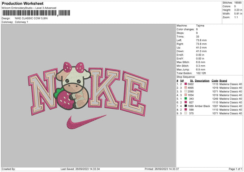This screenshot has width=244, height=172.
Task: Click the Color changes value "8"
Action: (197, 29)
